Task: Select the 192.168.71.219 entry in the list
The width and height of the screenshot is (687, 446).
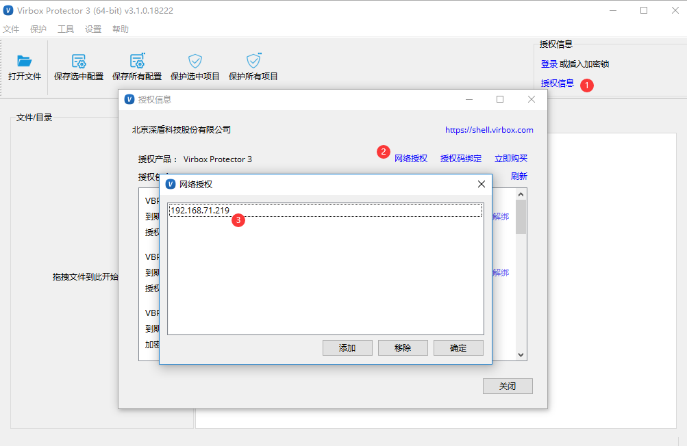Action: pos(325,211)
